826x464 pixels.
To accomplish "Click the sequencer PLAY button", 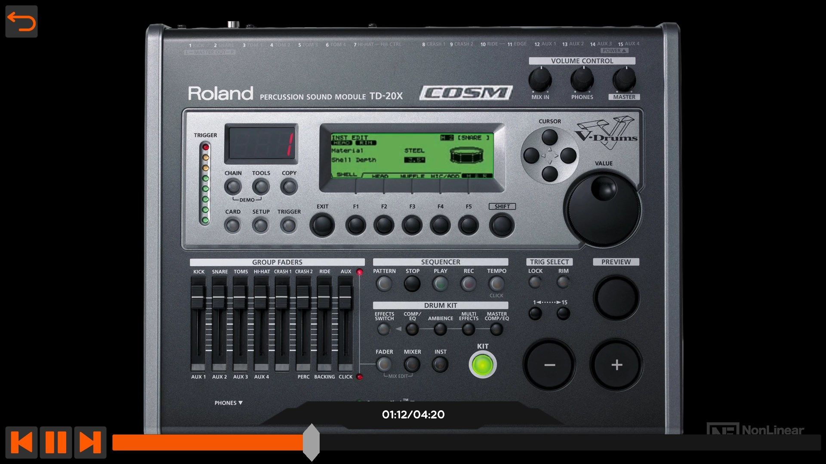I will (x=440, y=284).
